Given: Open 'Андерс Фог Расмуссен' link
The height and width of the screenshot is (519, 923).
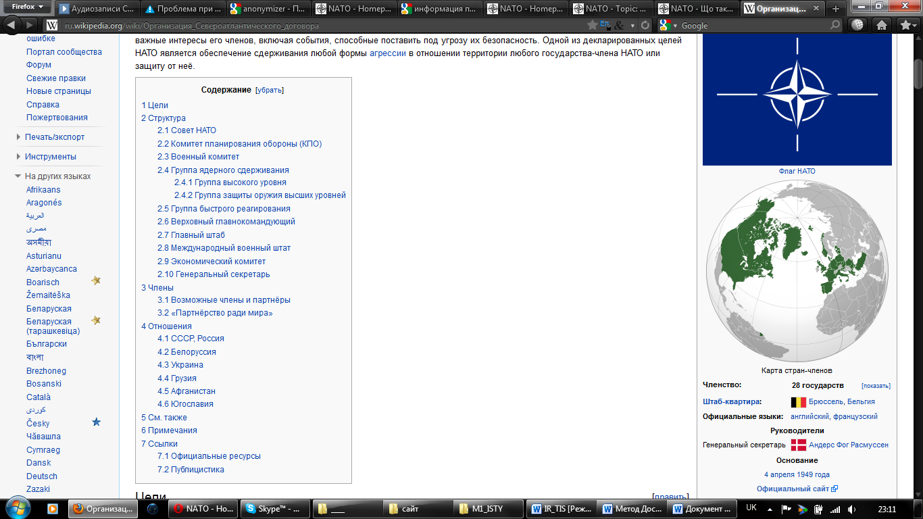Looking at the screenshot, I should [849, 445].
